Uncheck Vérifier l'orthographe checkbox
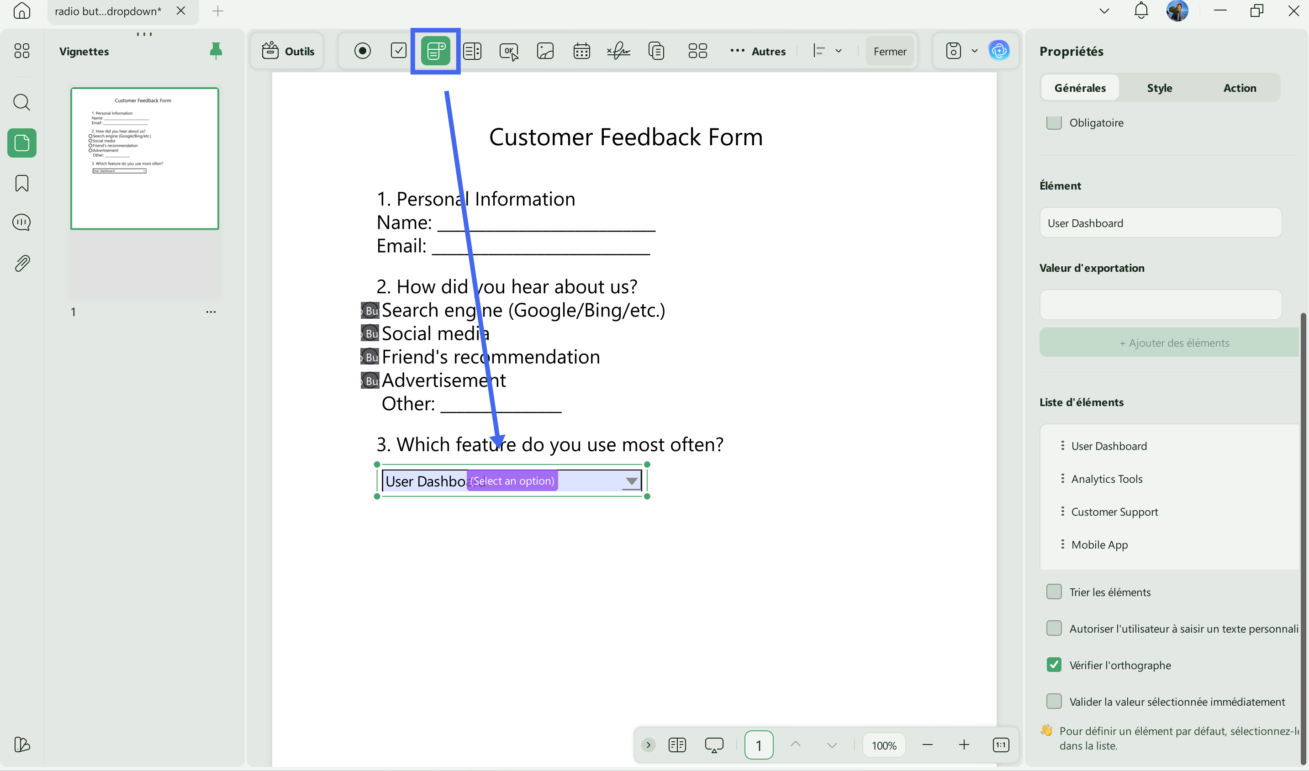Viewport: 1309px width, 771px height. point(1053,665)
